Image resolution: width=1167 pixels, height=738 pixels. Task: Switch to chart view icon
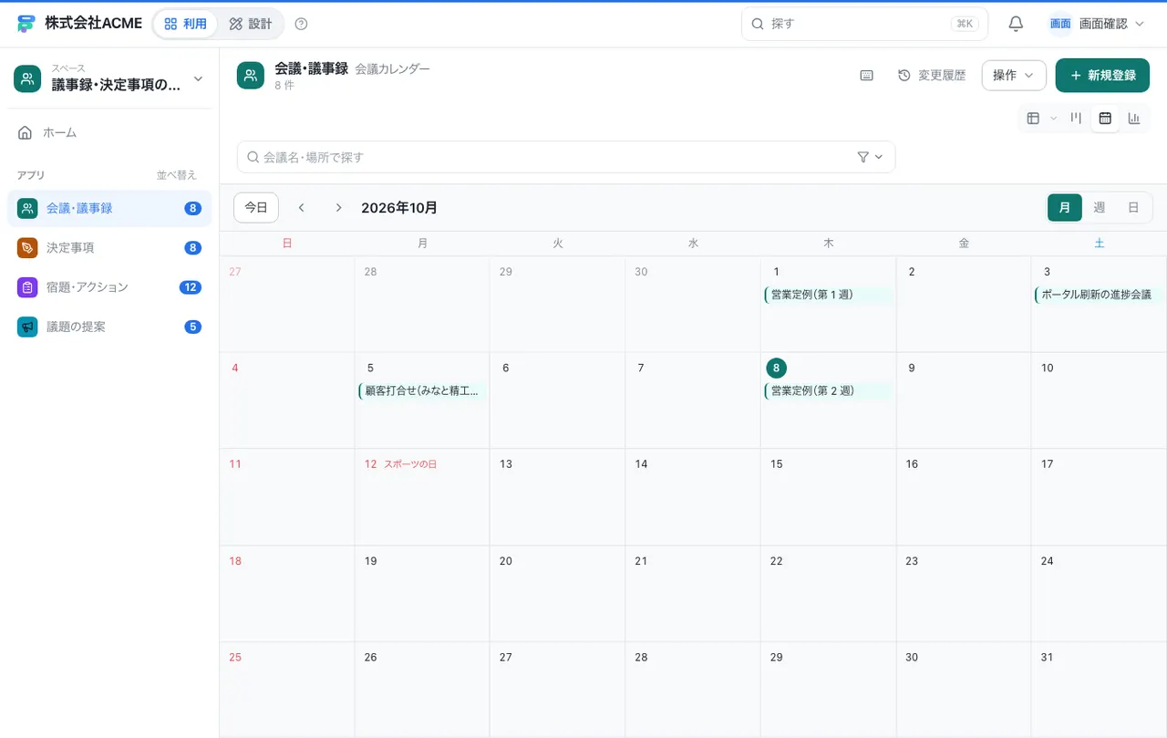pos(1134,118)
